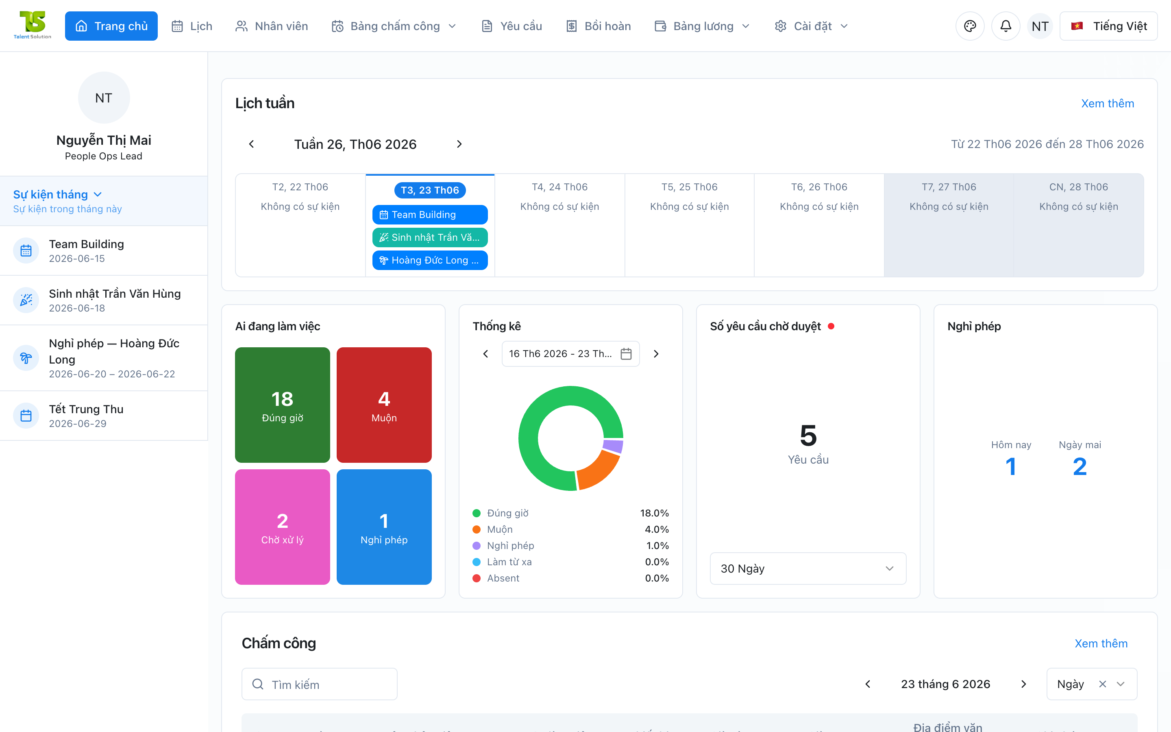
Task: Open Tết Trung Thu sidebar event
Action: pos(104,416)
